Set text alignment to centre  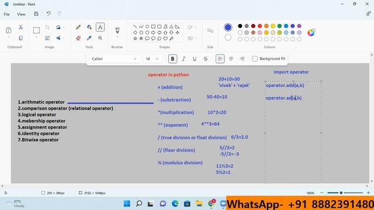click(x=231, y=59)
